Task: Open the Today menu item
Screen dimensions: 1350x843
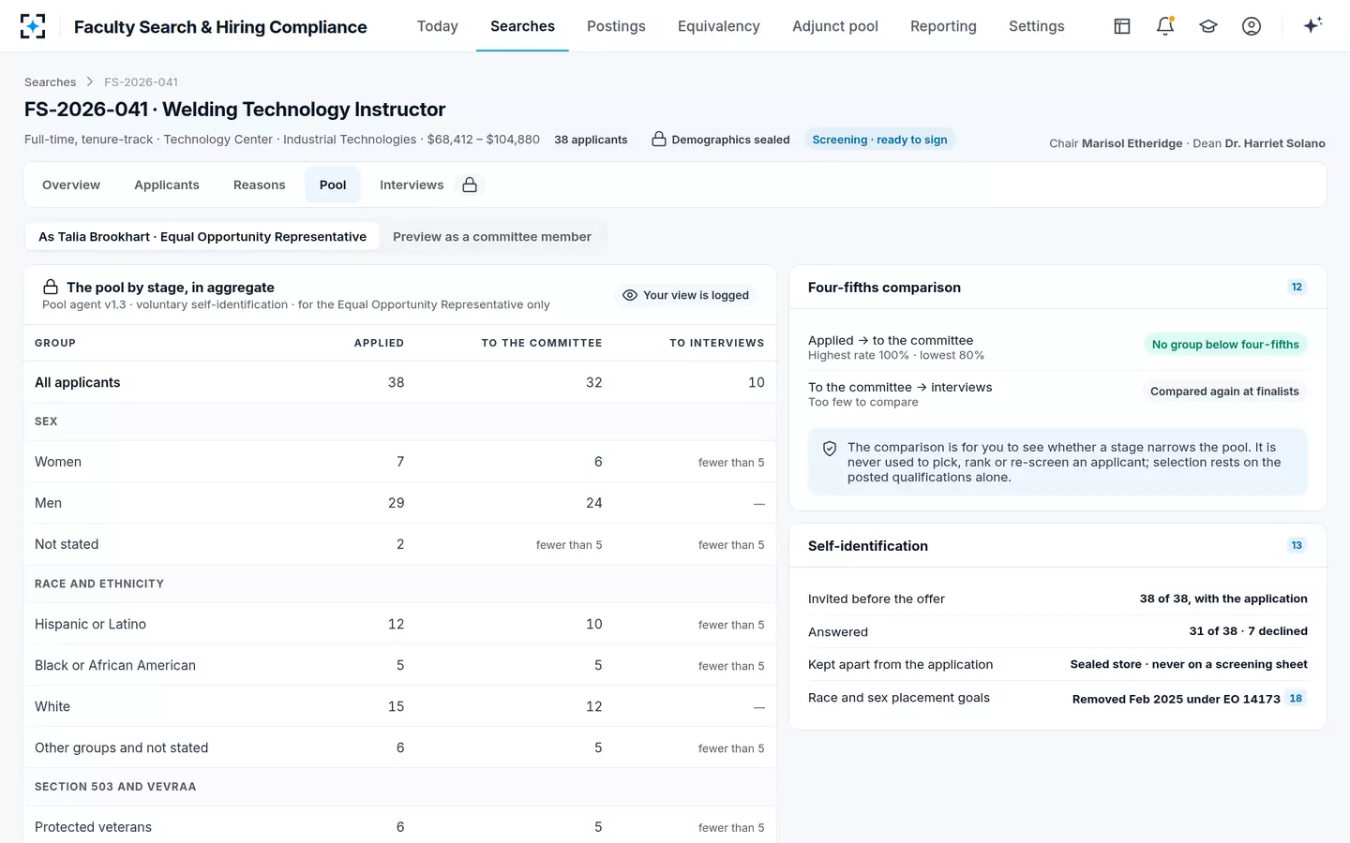Action: tap(438, 26)
